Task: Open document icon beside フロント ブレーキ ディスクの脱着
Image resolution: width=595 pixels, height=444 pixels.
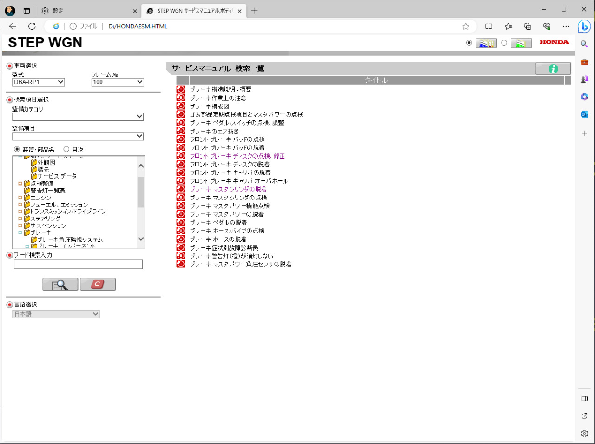Action: click(x=181, y=164)
